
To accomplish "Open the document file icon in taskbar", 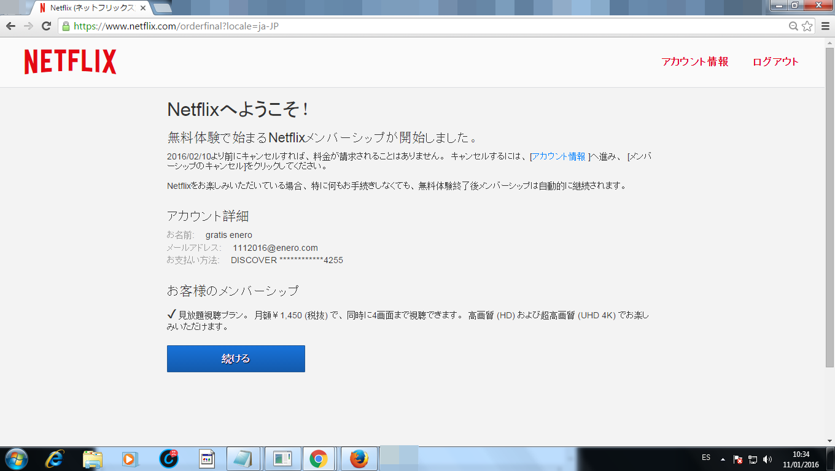I will point(206,459).
